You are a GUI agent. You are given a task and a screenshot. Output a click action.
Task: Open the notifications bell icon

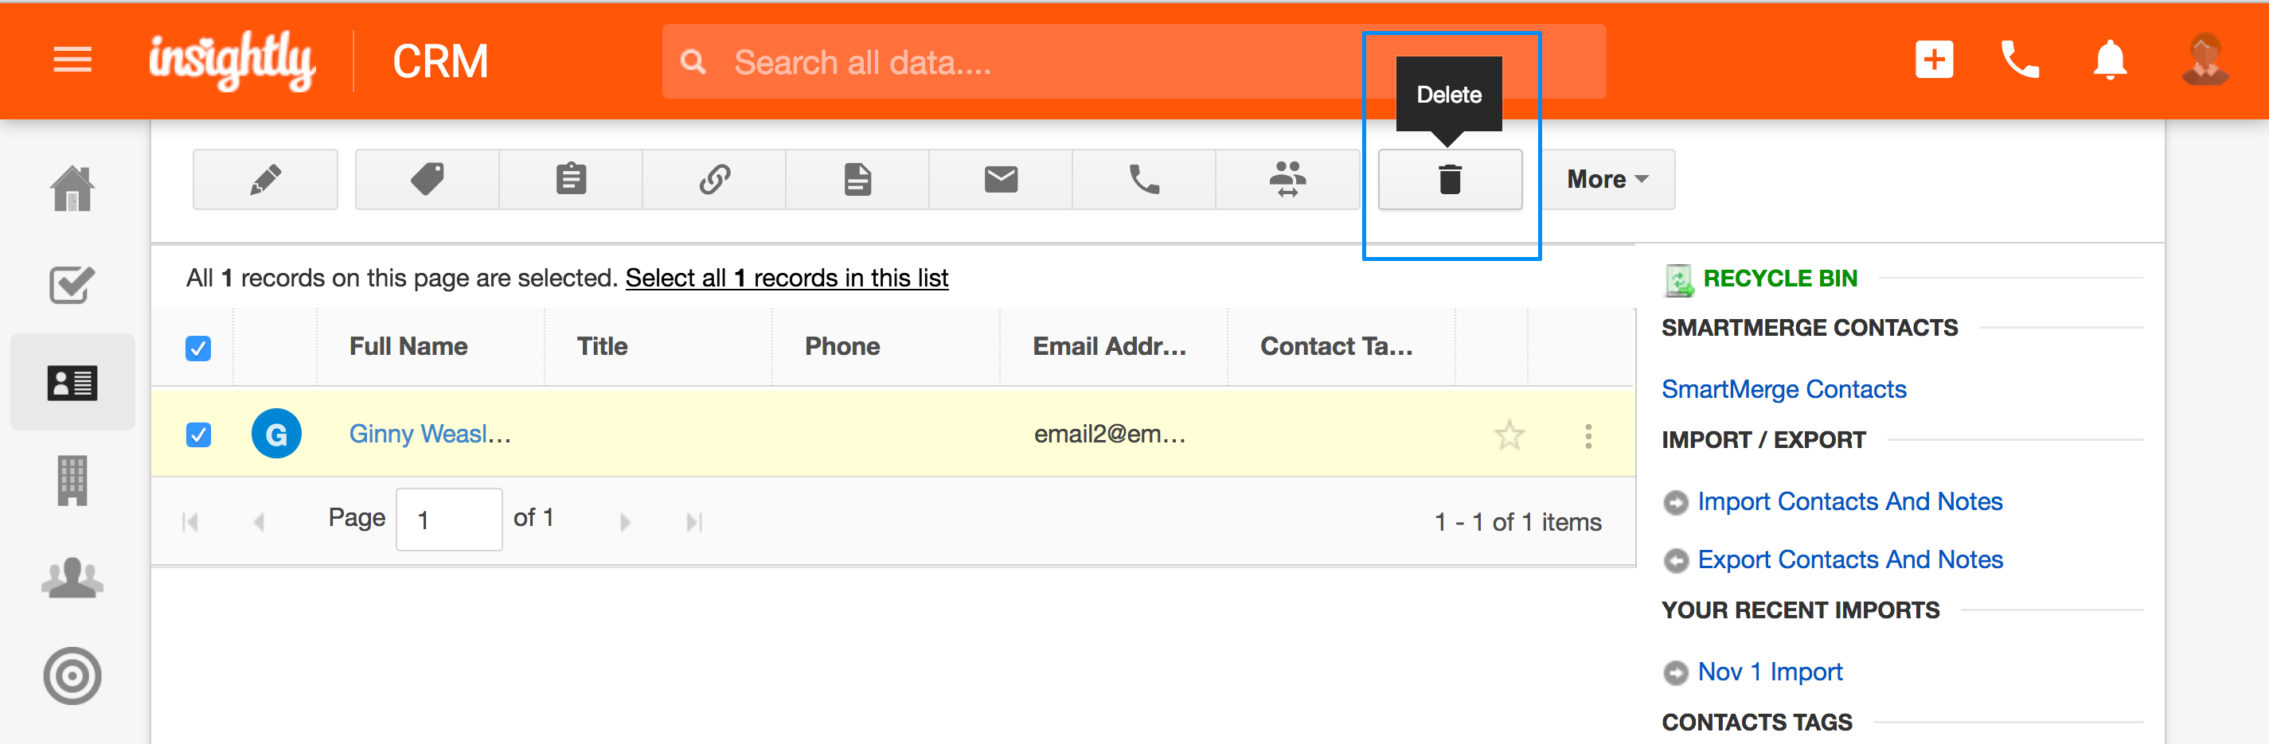coord(2110,60)
